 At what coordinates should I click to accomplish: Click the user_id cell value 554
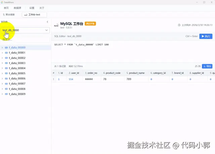71,79
